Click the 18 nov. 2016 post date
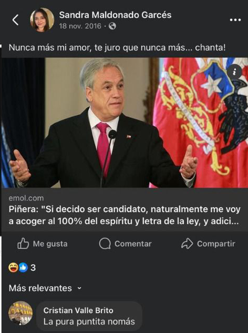The width and height of the screenshot is (248, 333). click(x=80, y=26)
